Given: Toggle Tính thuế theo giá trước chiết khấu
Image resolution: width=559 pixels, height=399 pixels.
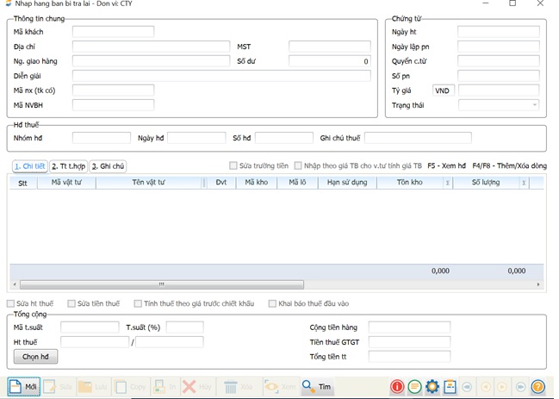Looking at the screenshot, I should [138, 303].
